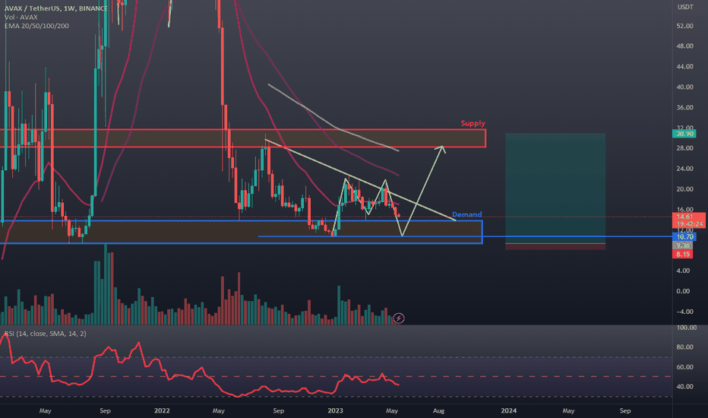The height and width of the screenshot is (418, 708).
Task: Click the 2022 label on time axis
Action: click(x=162, y=410)
